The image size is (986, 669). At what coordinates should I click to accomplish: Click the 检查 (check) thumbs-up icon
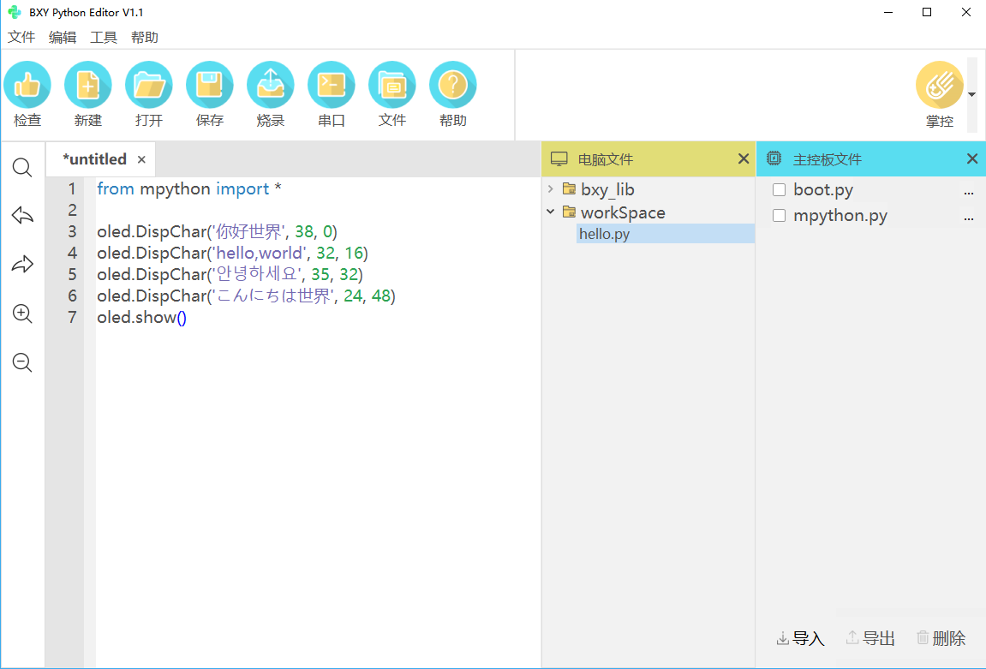point(27,85)
